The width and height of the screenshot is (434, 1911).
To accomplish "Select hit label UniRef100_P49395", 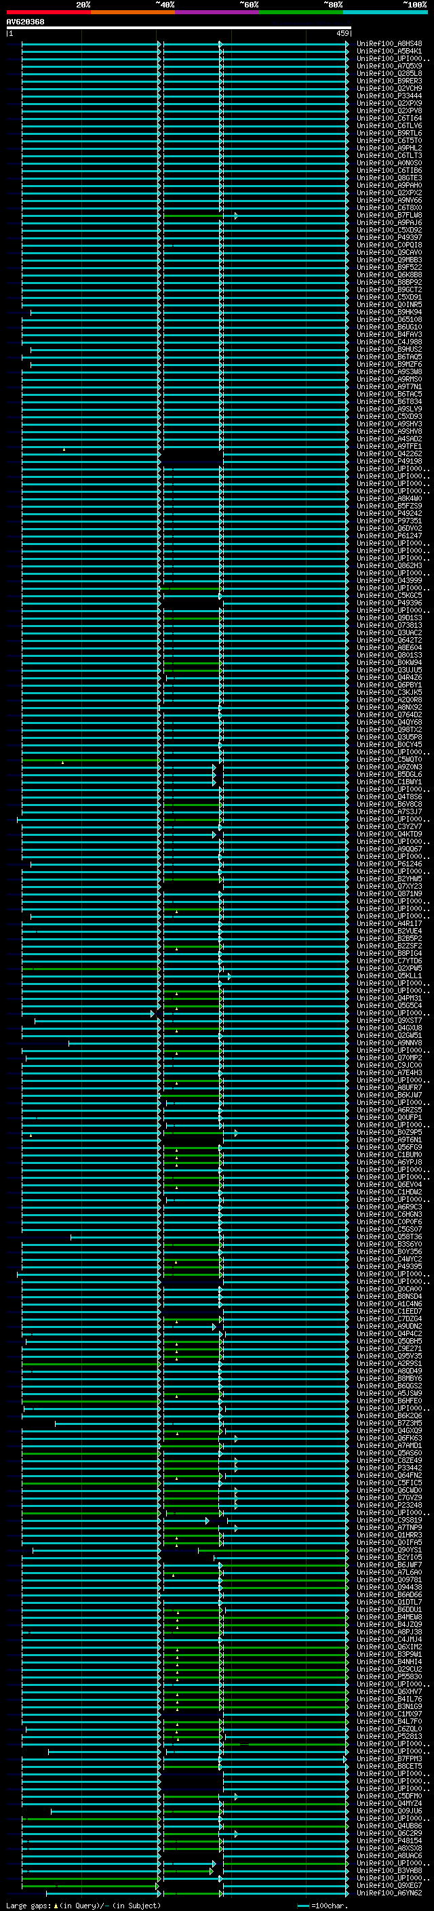I will tap(389, 1266).
